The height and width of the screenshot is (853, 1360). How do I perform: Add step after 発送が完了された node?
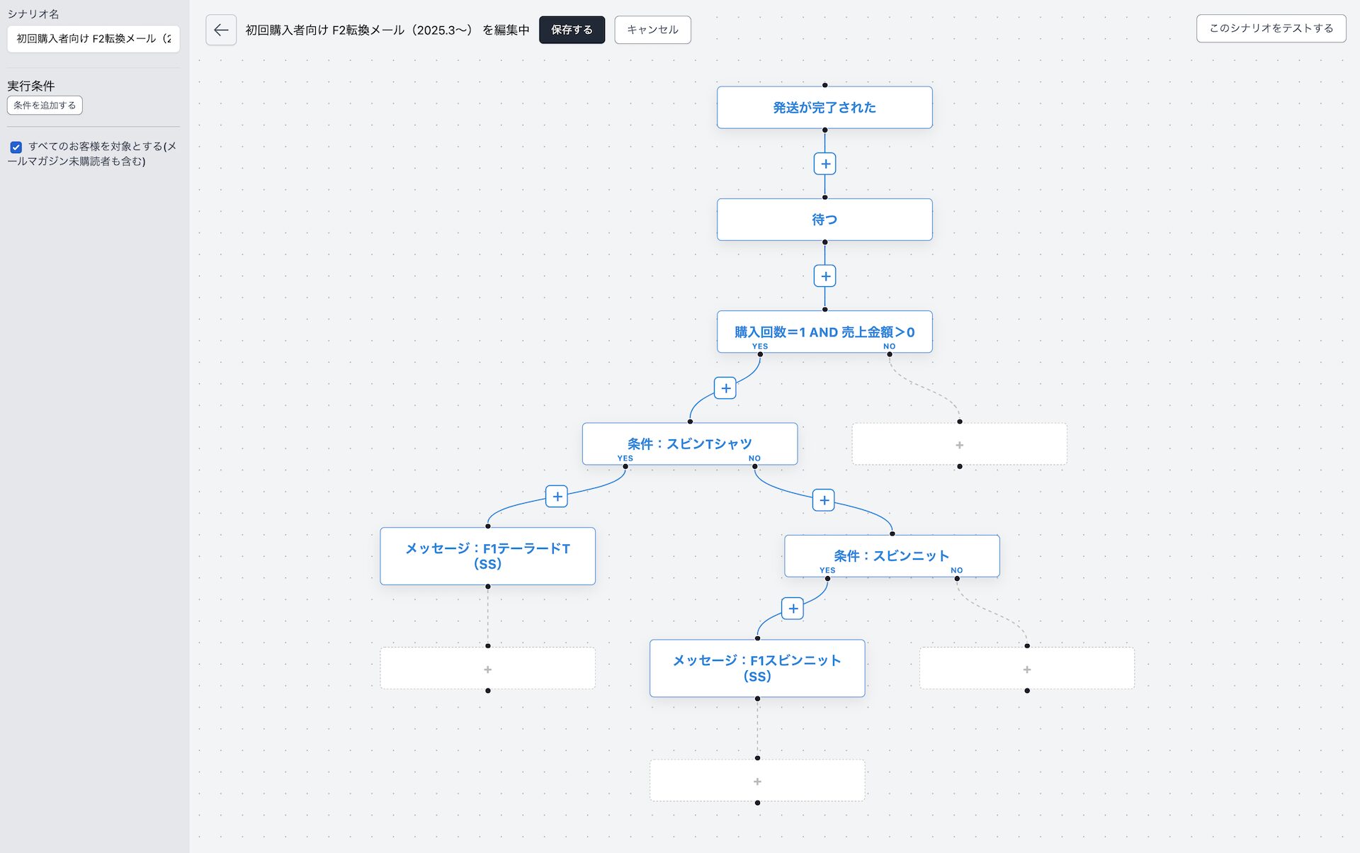(824, 164)
